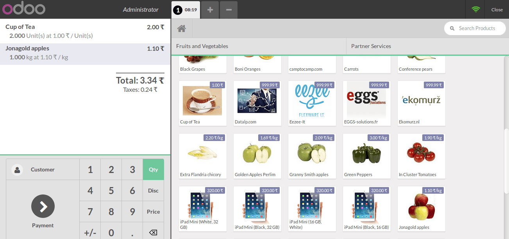The image size is (509, 239).
Task: Tap numpad key 5
Action: point(111,191)
